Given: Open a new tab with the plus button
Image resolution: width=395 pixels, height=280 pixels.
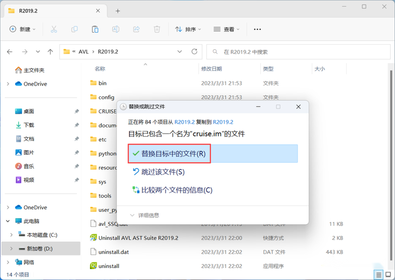Looking at the screenshot, I should (x=117, y=11).
